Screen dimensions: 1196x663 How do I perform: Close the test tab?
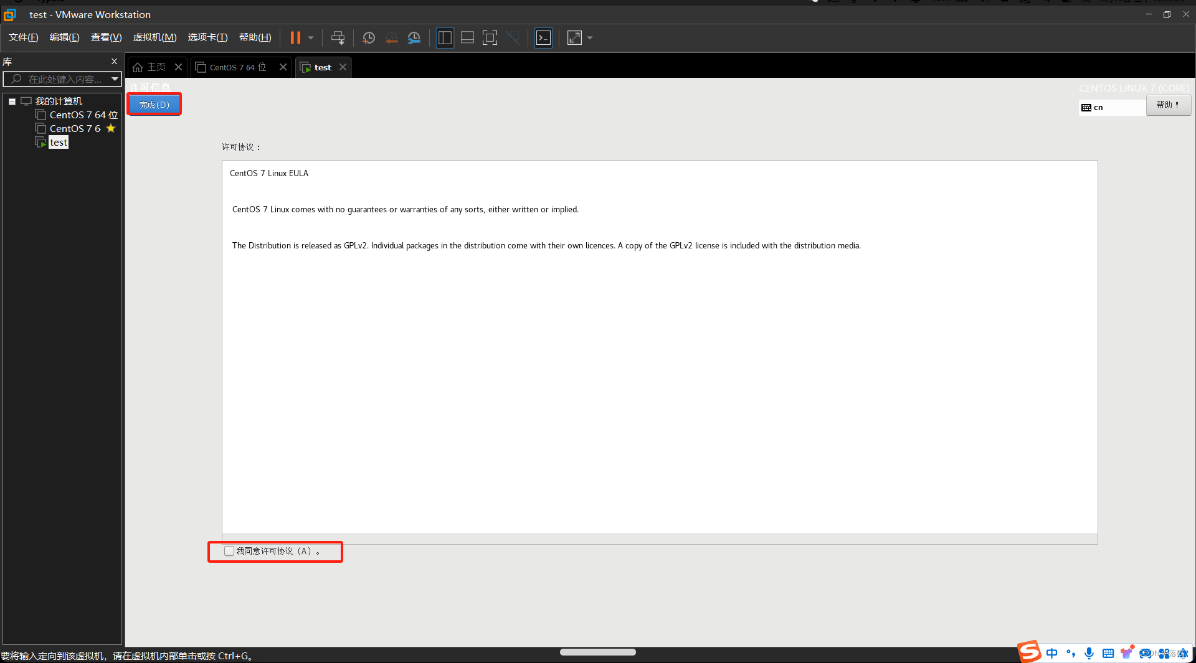[343, 67]
